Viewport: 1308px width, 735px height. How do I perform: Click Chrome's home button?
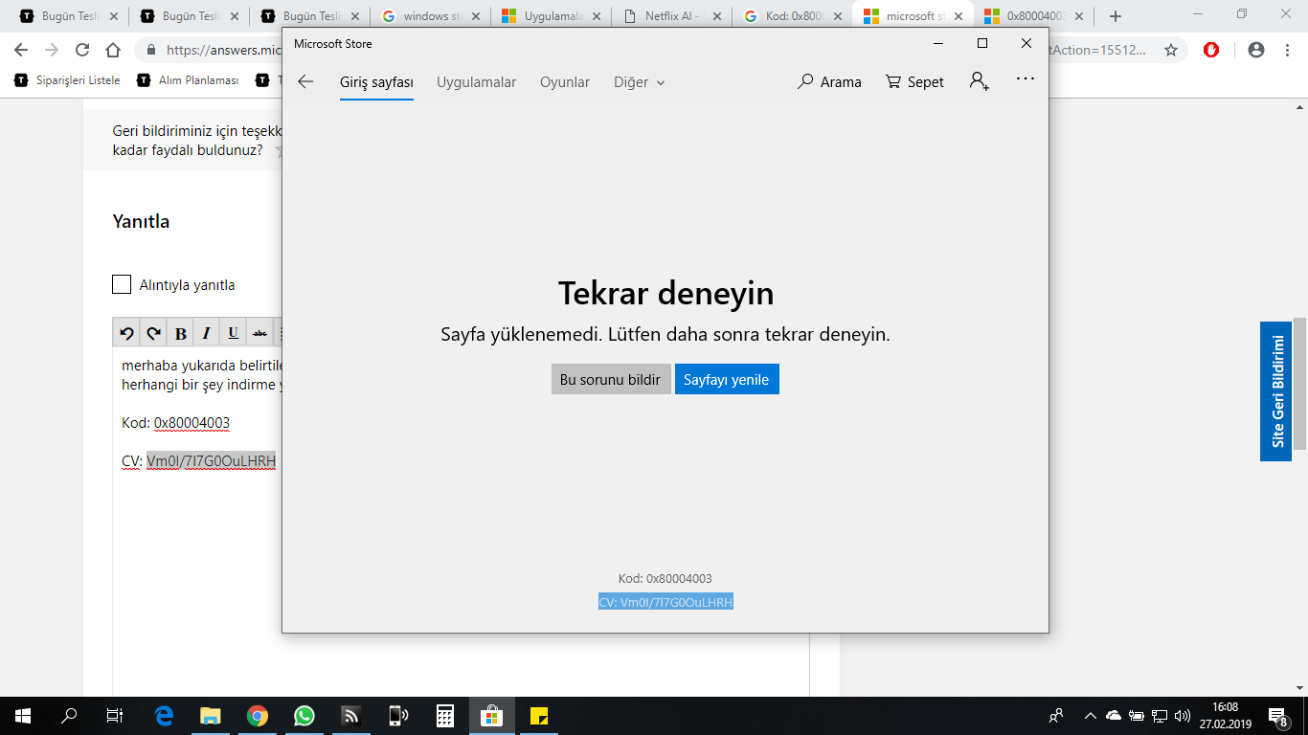click(113, 50)
